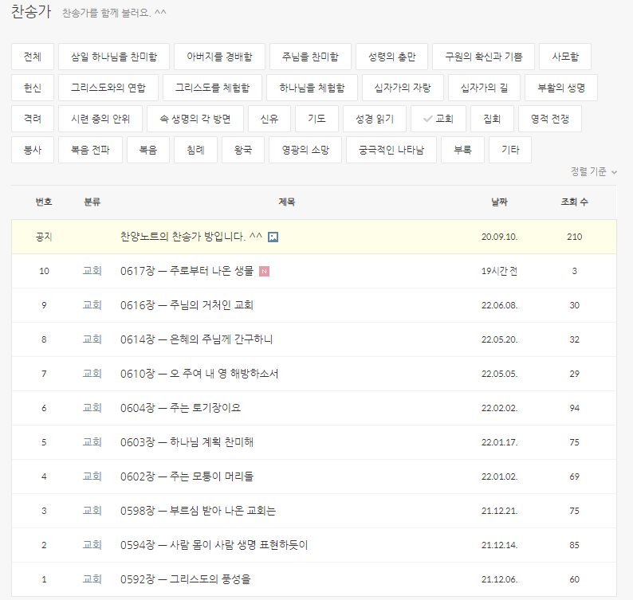Image resolution: width=633 pixels, height=600 pixels.
Task: Click the 날짜 column header
Action: [499, 202]
